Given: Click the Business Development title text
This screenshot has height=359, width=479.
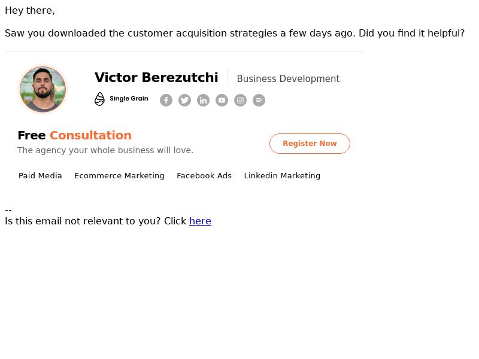Looking at the screenshot, I should [x=288, y=79].
